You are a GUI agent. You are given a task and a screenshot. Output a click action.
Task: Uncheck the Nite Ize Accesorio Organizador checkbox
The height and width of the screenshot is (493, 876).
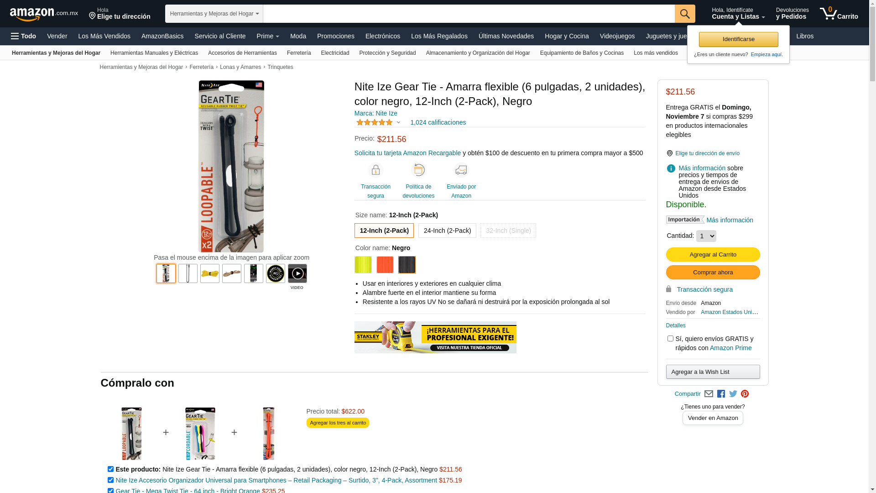110,480
